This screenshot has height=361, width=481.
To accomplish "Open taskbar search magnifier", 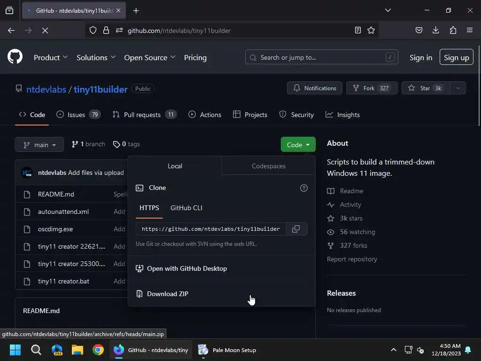I will (x=36, y=350).
